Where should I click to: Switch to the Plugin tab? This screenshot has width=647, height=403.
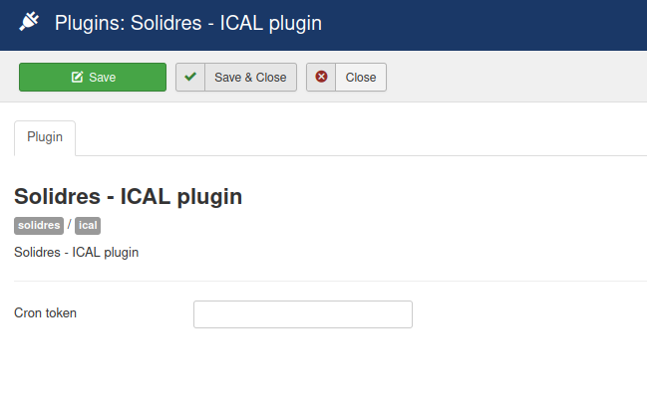coord(45,138)
